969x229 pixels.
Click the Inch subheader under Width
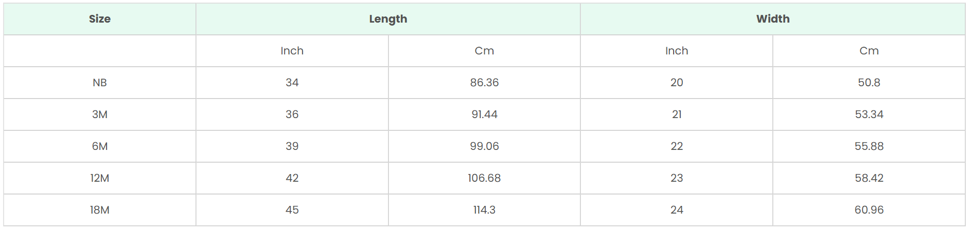pyautogui.click(x=677, y=51)
